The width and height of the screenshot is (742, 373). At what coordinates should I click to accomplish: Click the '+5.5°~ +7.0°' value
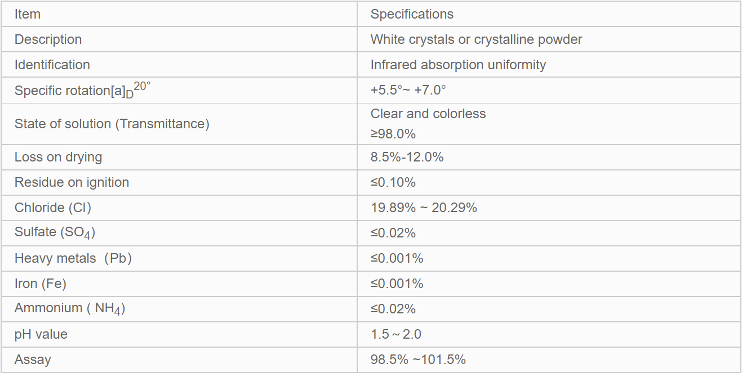(408, 90)
